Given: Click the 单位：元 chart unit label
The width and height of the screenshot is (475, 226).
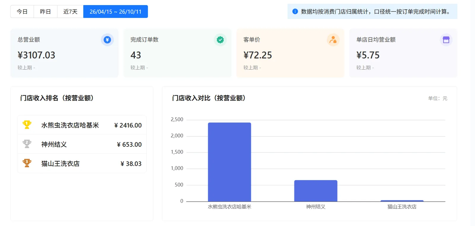Looking at the screenshot, I should [438, 98].
